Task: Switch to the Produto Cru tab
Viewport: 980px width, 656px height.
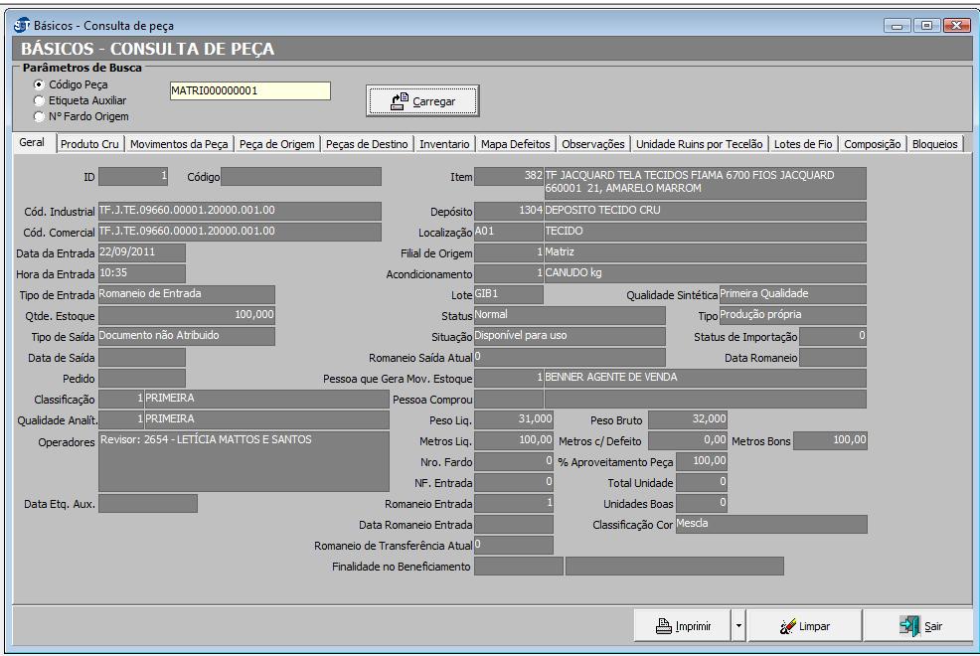Action: click(89, 144)
